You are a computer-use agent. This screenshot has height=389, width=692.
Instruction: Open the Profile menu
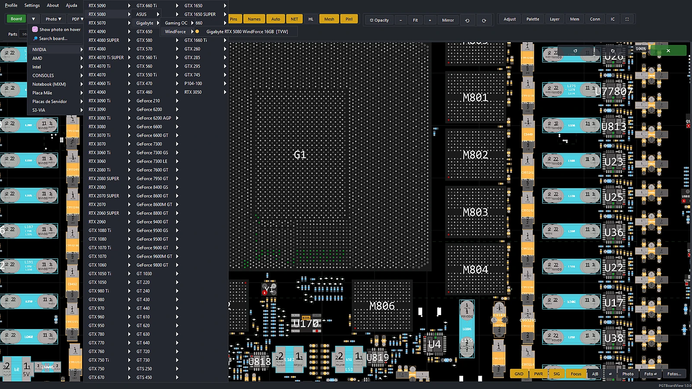coord(11,6)
